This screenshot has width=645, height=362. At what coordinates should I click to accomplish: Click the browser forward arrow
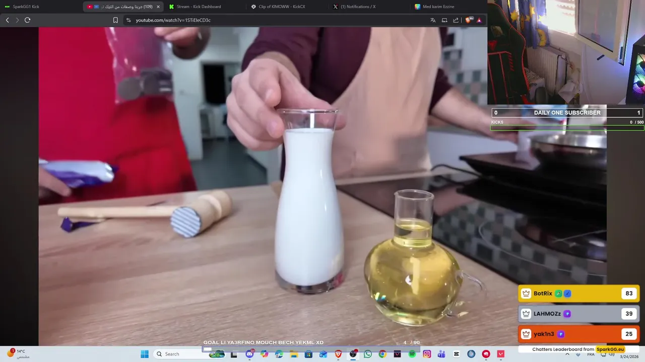(x=17, y=20)
